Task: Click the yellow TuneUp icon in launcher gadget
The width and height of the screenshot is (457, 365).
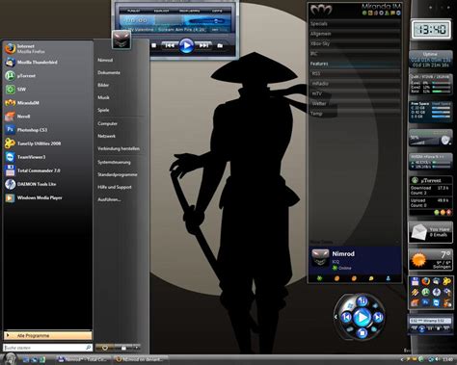Action: [x=446, y=281]
